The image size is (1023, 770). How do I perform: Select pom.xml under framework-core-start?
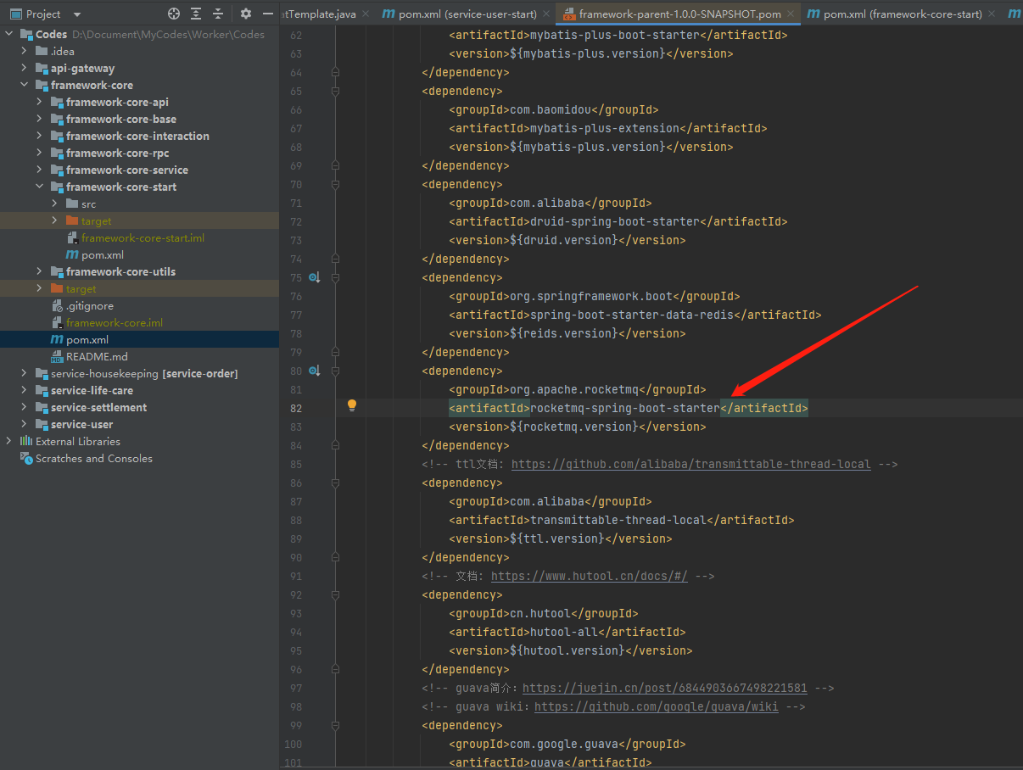(103, 255)
